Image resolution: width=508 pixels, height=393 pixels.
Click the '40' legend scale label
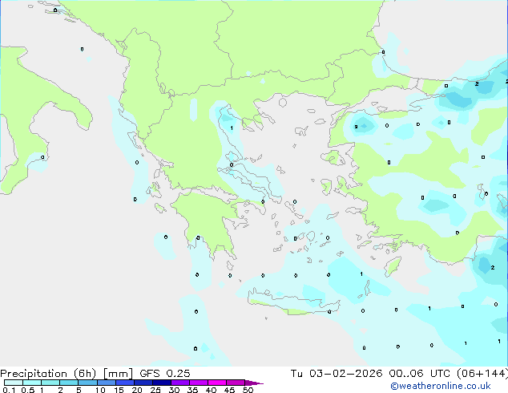tap(211, 390)
